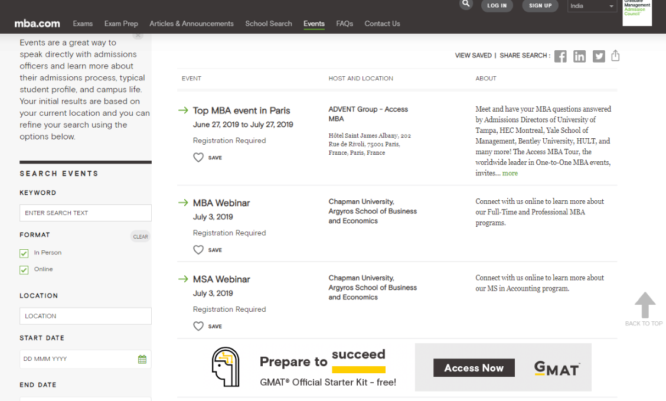The image size is (666, 401).
Task: Click the head maze icon in the banner
Action: click(226, 367)
